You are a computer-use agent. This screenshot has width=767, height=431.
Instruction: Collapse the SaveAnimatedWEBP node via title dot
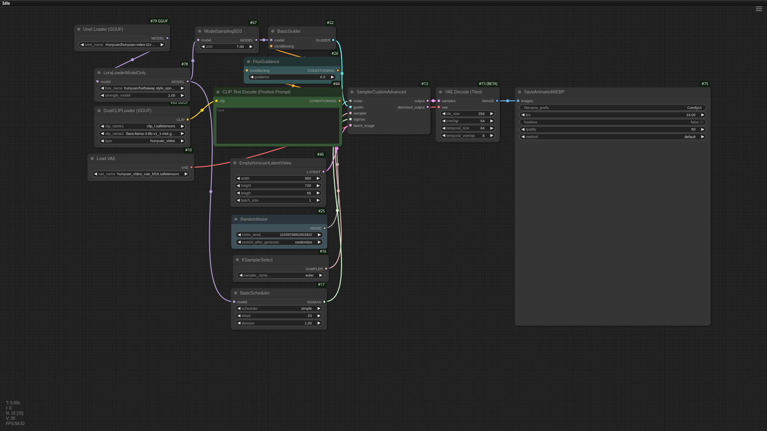click(x=519, y=92)
